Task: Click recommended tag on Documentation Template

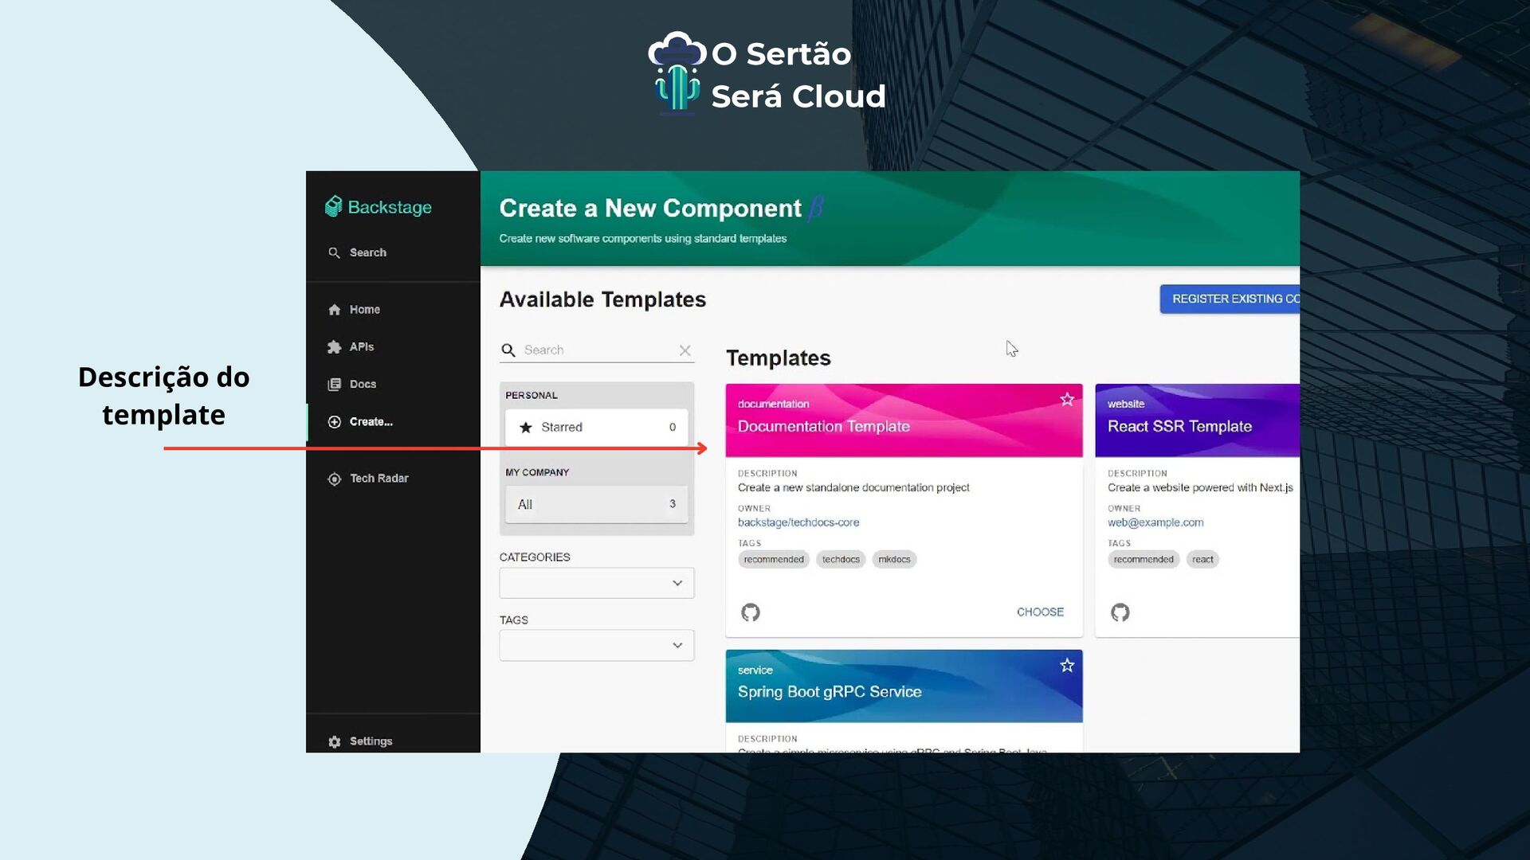Action: click(774, 560)
